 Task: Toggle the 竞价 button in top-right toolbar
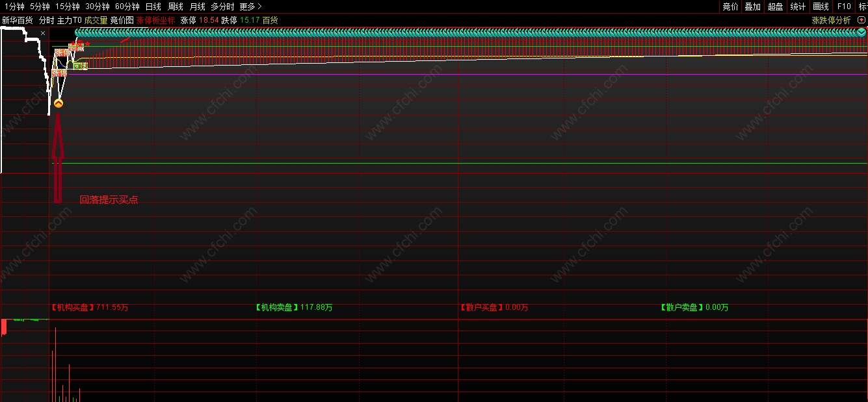click(x=730, y=6)
